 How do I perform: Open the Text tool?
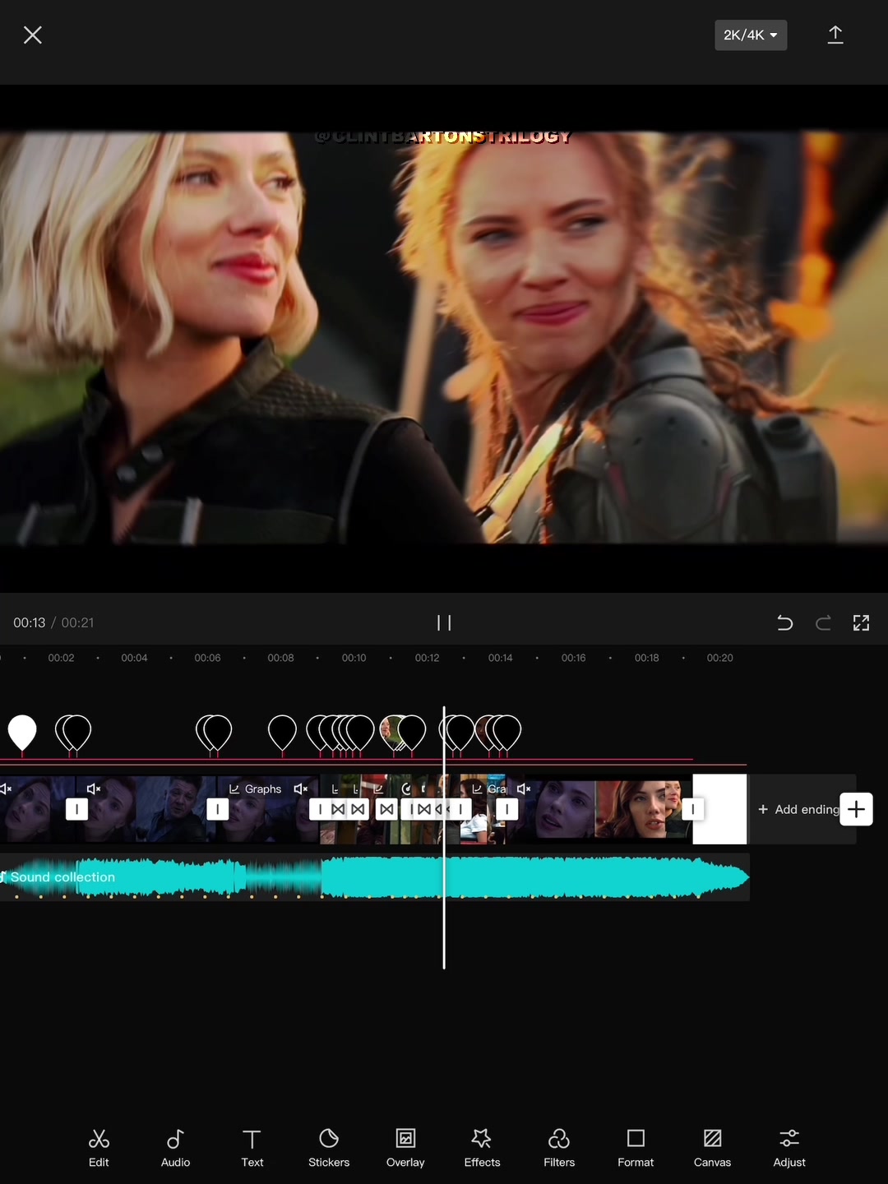252,1148
